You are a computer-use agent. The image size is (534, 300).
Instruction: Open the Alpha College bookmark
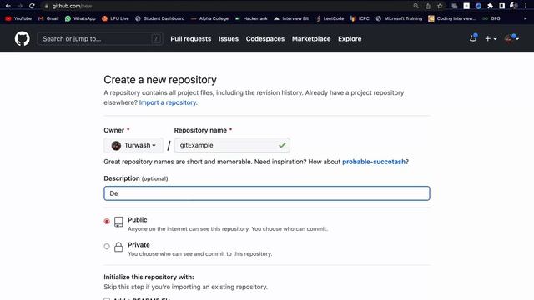tap(209, 18)
